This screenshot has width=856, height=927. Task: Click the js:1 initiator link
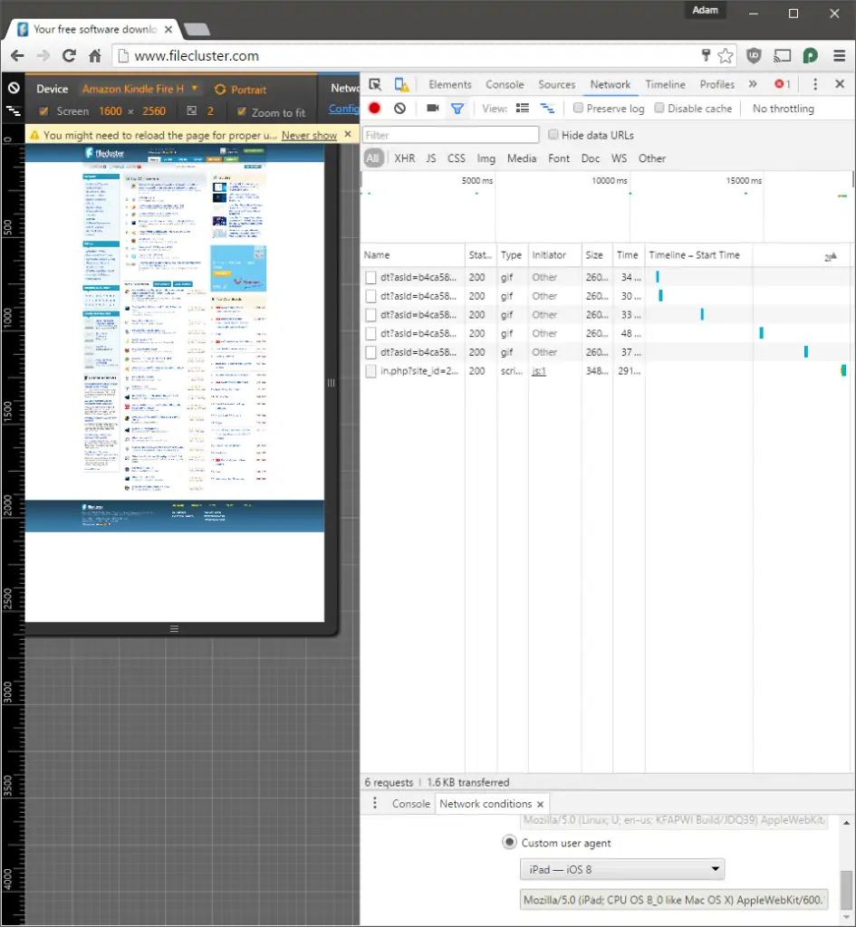(x=539, y=371)
